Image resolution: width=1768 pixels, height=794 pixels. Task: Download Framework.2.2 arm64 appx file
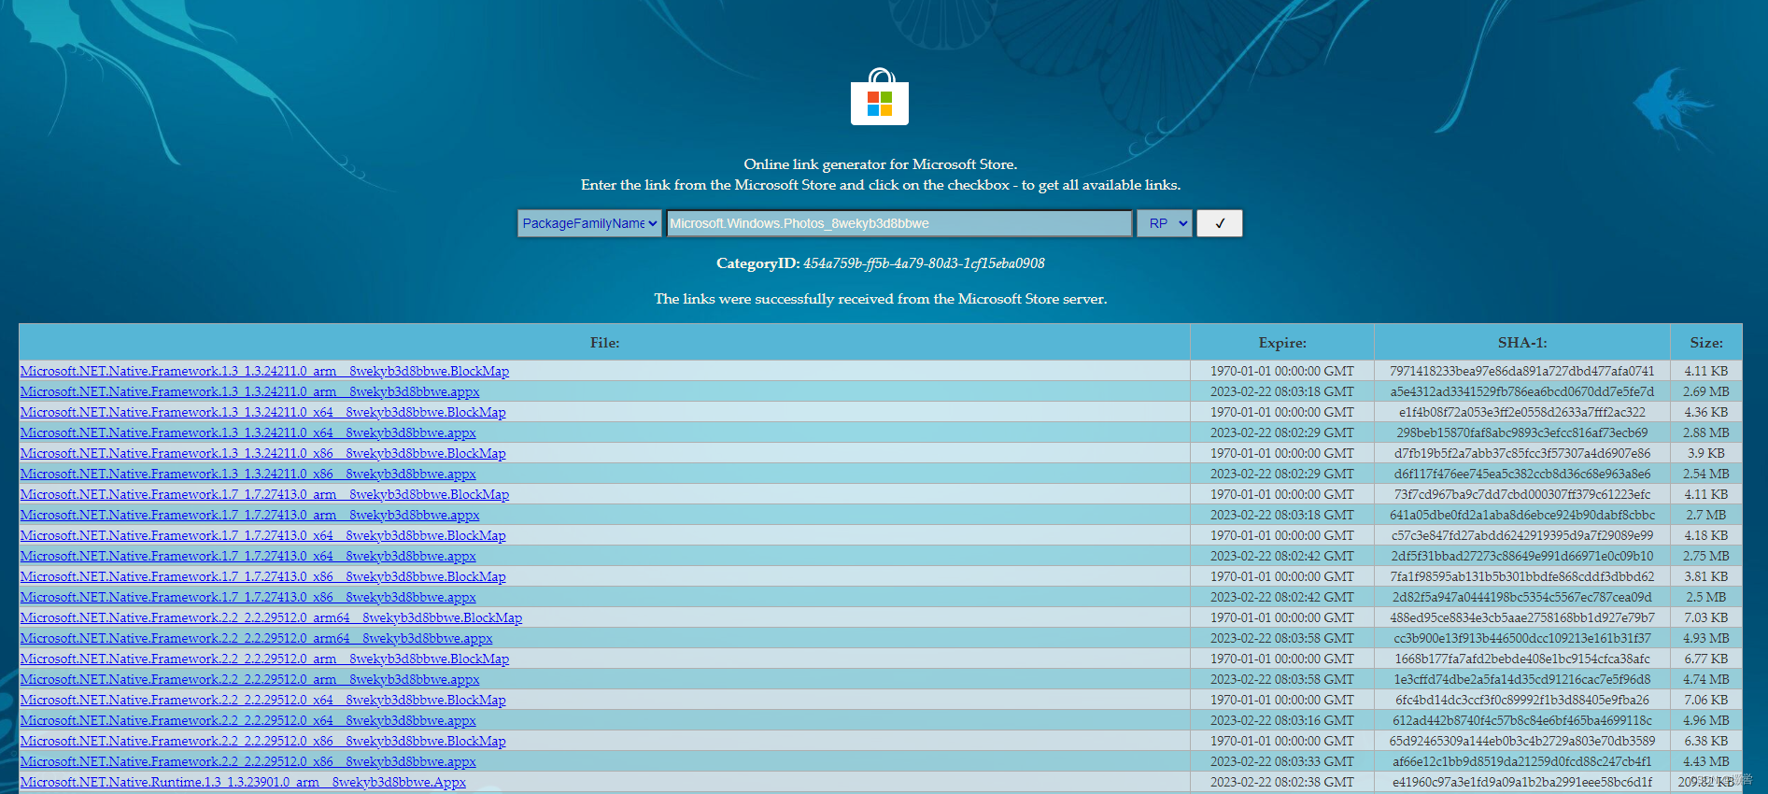pos(256,638)
